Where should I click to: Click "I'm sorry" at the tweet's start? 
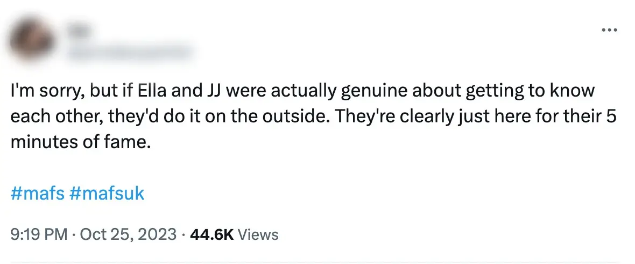44,91
